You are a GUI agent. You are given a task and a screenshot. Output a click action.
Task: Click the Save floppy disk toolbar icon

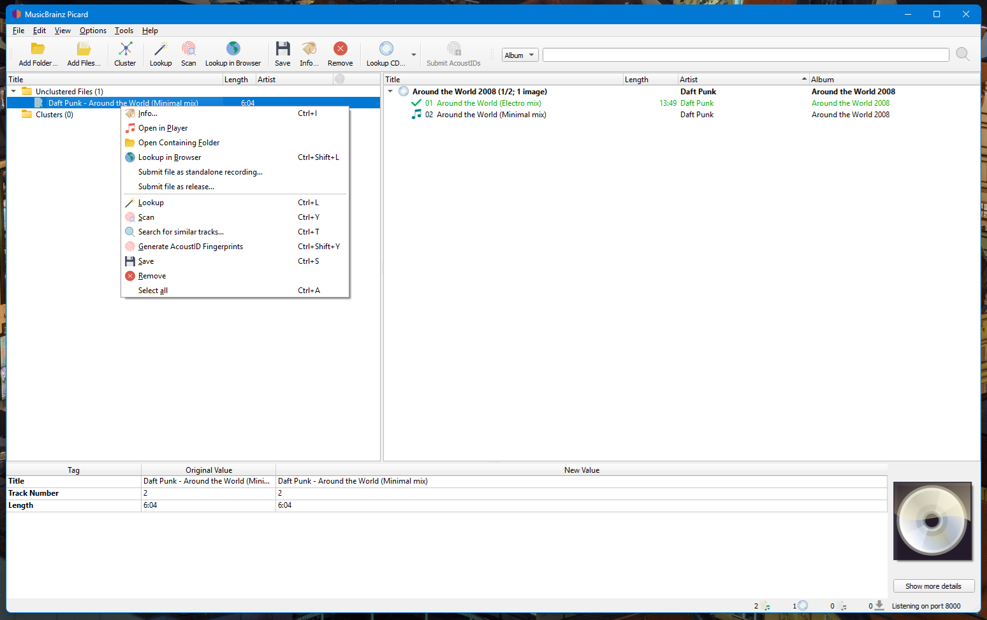(282, 50)
